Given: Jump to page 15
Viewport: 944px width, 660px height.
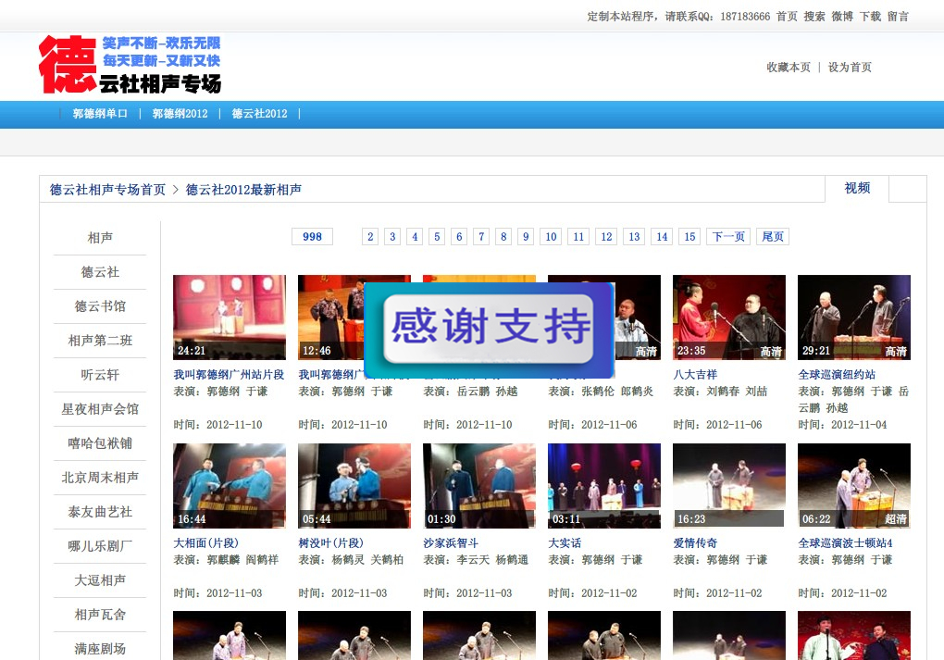Looking at the screenshot, I should [689, 237].
